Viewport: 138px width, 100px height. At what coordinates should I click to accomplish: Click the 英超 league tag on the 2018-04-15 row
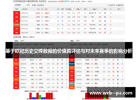(17, 17)
